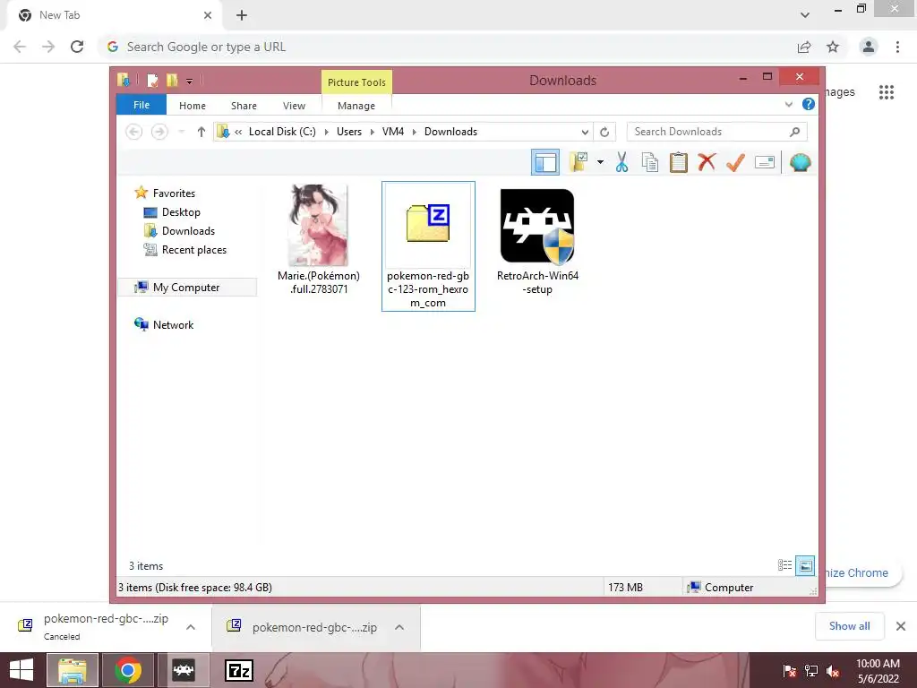Switch to large icons view button
Screen dimensions: 917x688
click(805, 565)
